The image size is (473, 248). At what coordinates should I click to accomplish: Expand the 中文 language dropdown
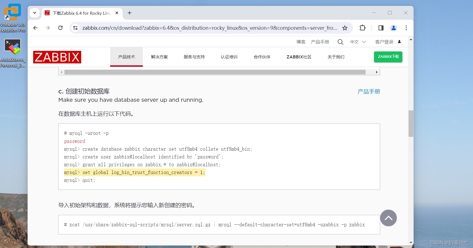pos(358,42)
